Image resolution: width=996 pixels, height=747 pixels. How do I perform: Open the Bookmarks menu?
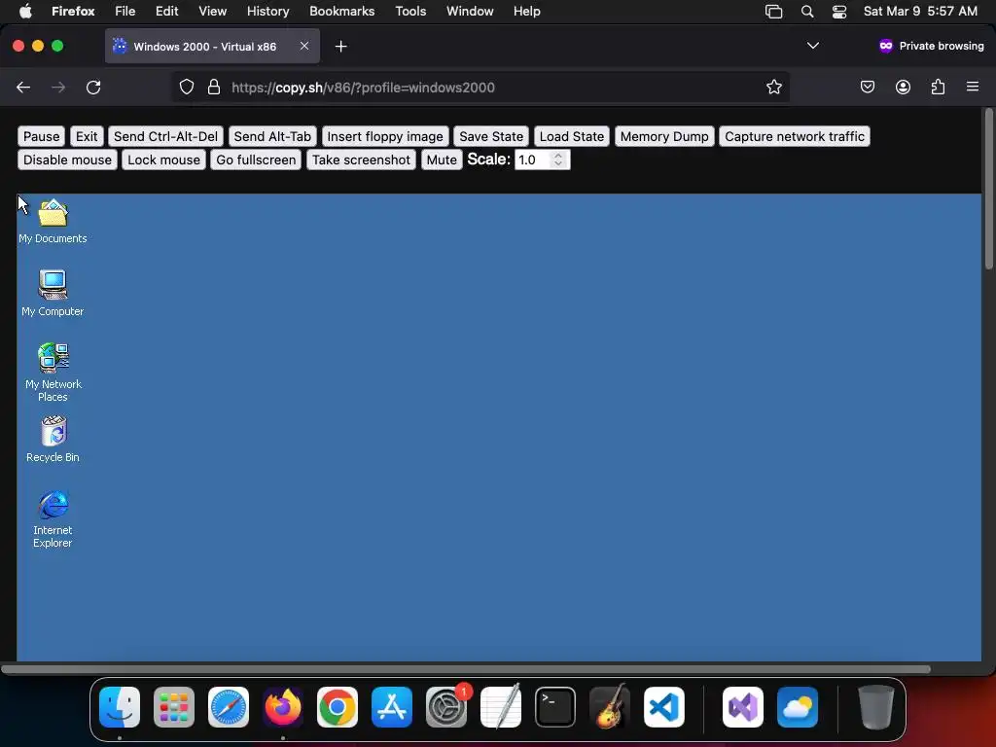(x=341, y=12)
